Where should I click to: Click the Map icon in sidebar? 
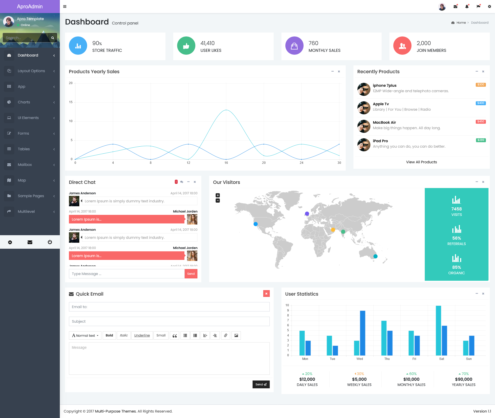[x=9, y=180]
